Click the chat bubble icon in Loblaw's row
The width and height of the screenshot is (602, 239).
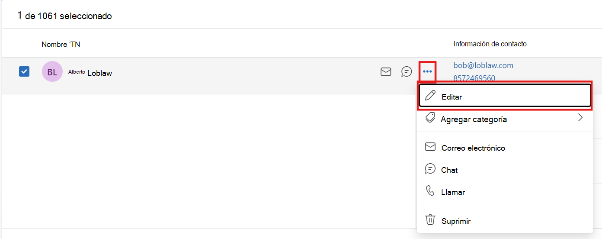[407, 71]
